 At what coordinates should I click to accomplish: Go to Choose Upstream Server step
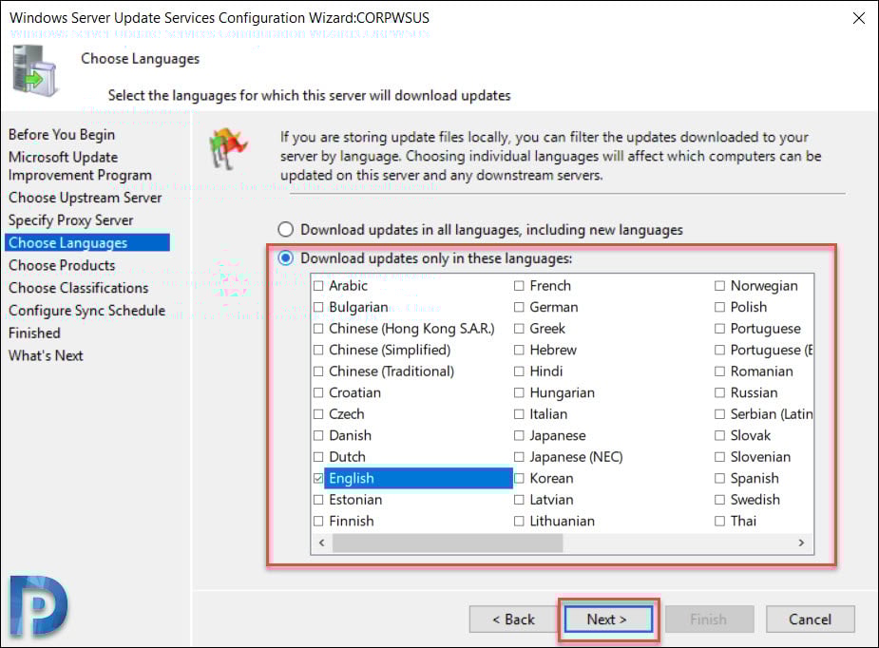point(86,198)
